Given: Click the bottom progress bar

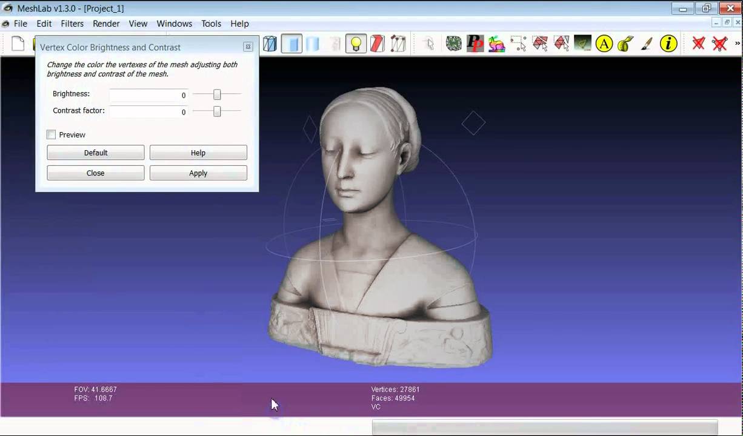Looking at the screenshot, I should coord(545,428).
